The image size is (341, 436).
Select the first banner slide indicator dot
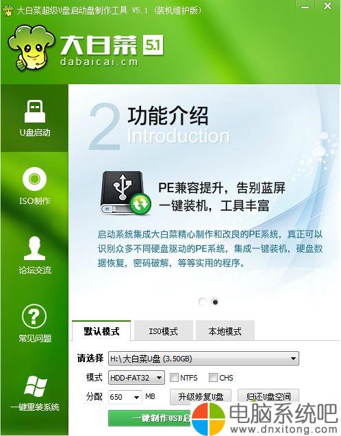(203, 302)
